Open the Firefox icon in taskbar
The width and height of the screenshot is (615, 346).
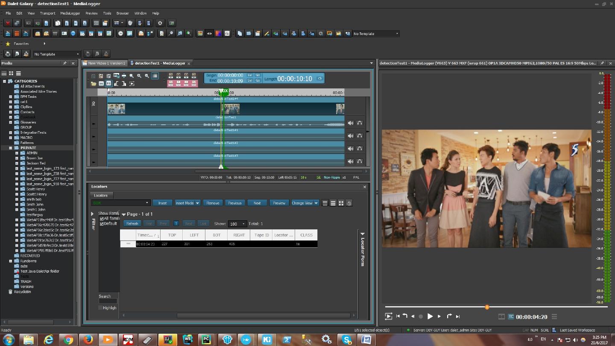[x=88, y=340]
